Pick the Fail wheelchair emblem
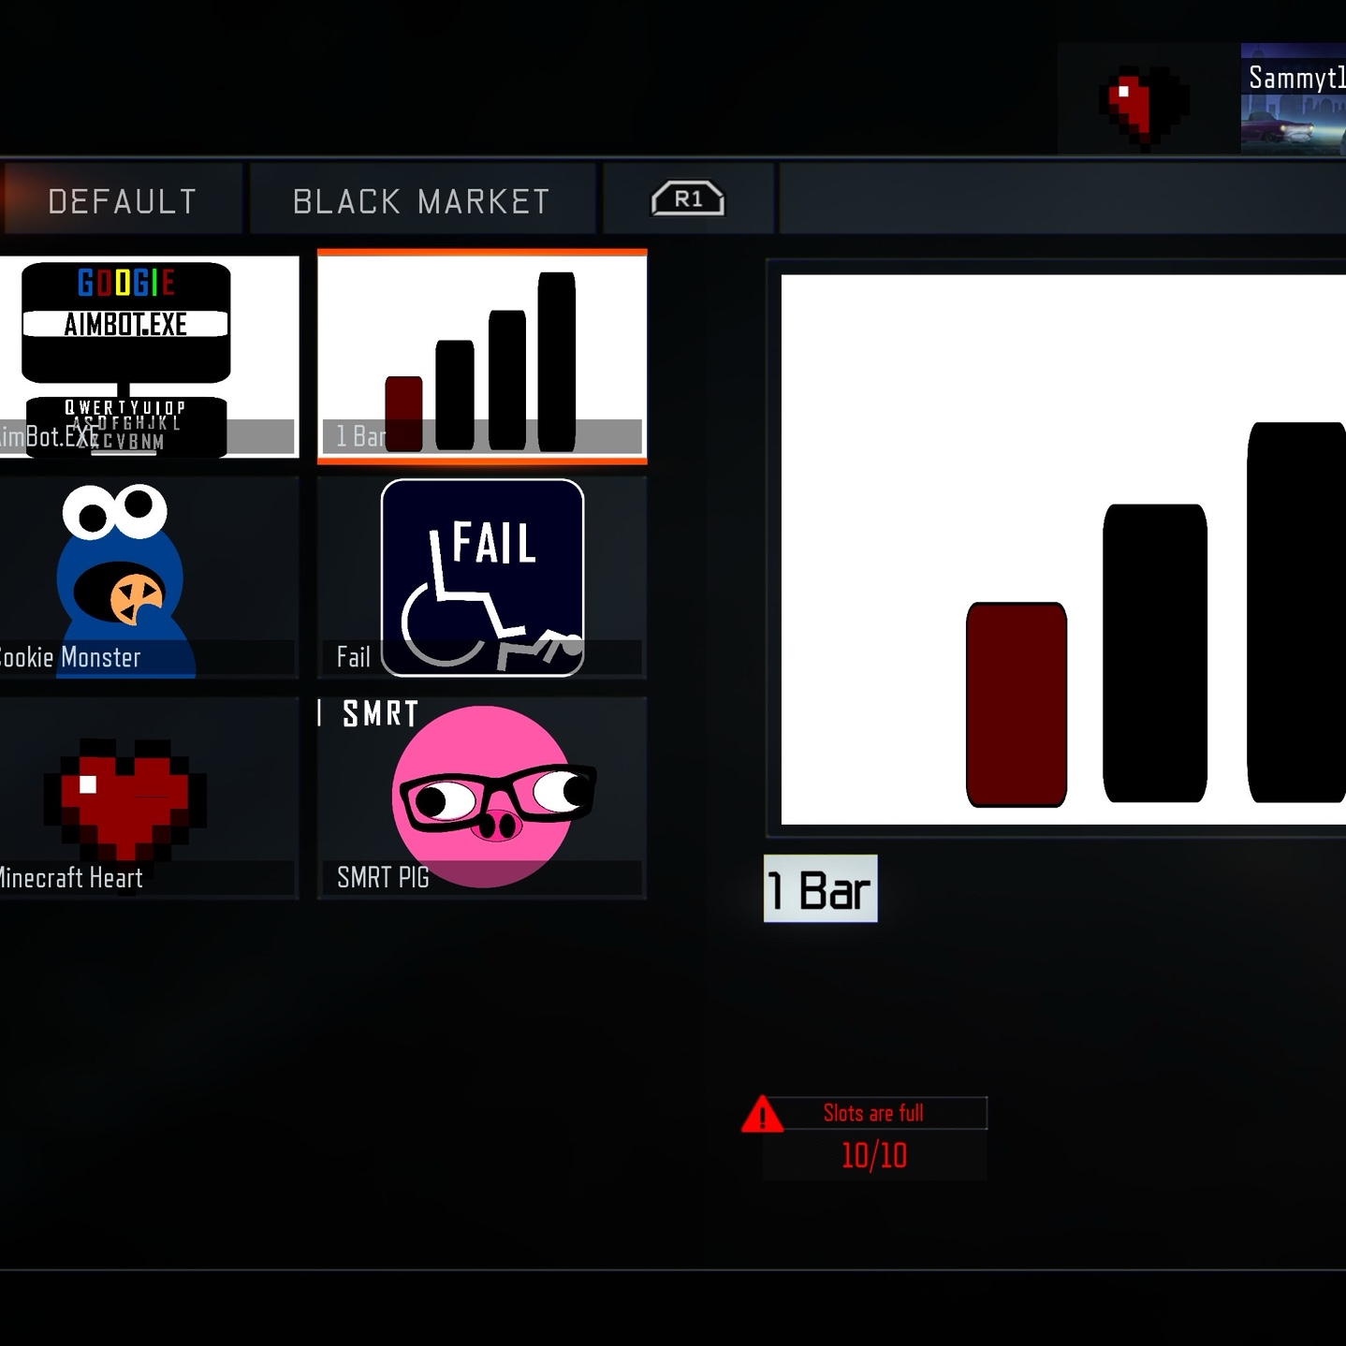The height and width of the screenshot is (1346, 1346). [482, 578]
